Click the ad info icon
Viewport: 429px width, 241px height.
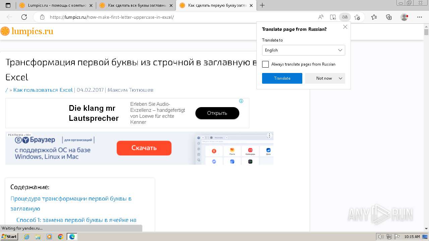241,101
